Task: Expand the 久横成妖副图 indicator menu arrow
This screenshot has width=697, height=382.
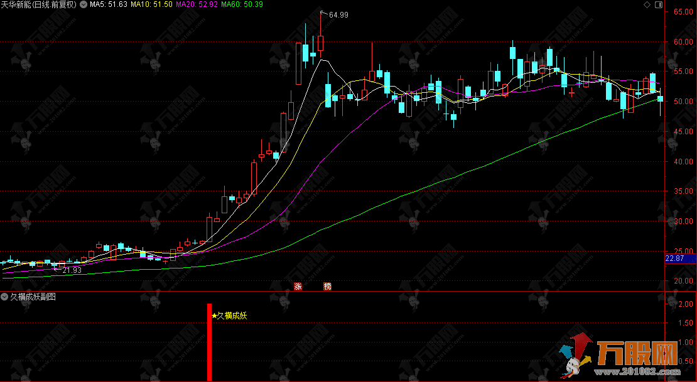Action: (x=4, y=297)
